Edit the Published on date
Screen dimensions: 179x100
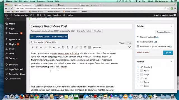coord(171,46)
